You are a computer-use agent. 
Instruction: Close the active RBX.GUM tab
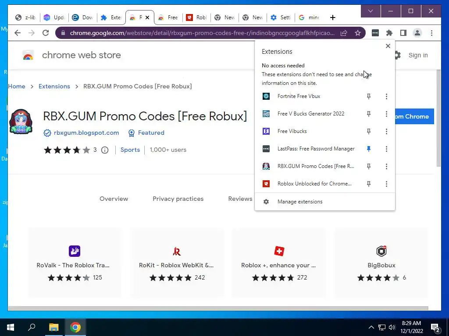click(x=147, y=17)
